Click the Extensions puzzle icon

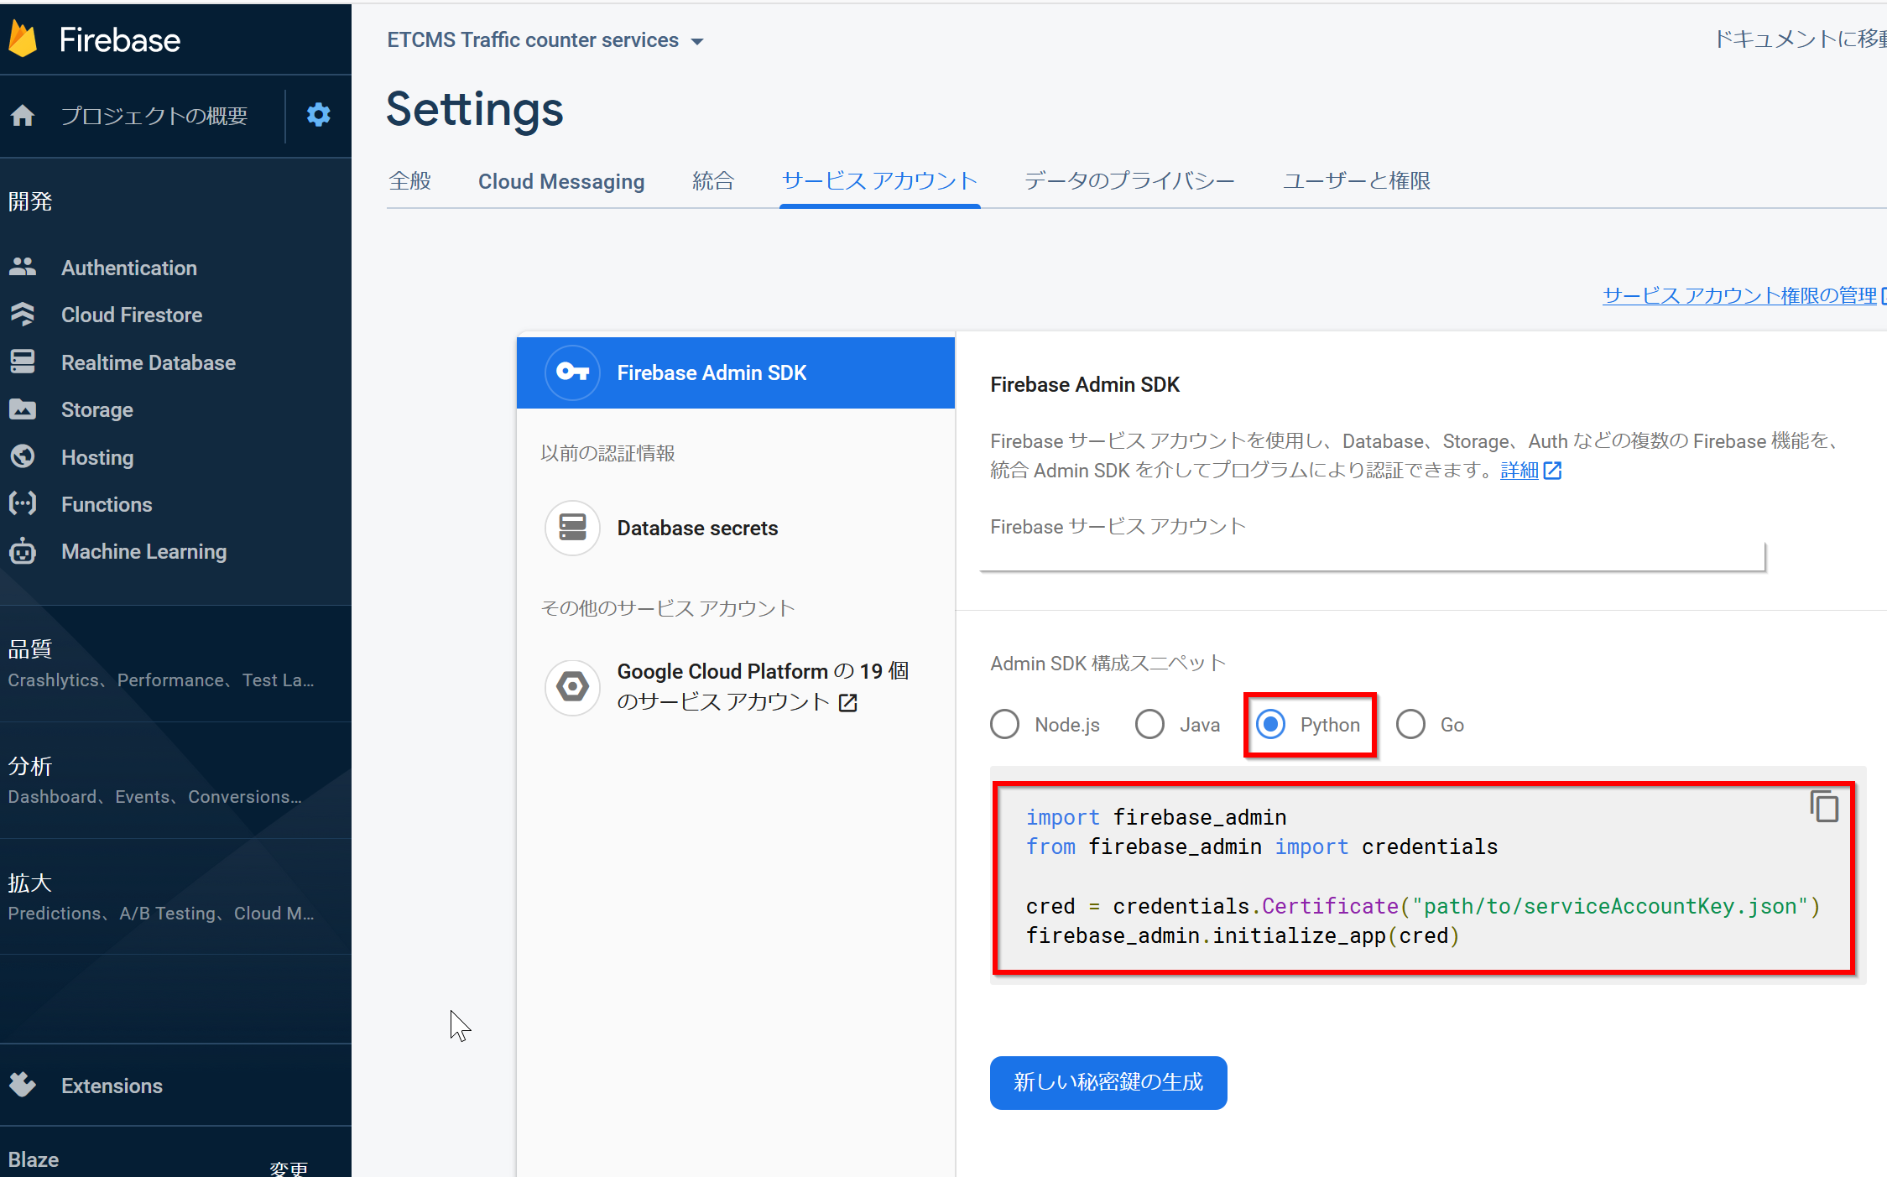tap(23, 1085)
